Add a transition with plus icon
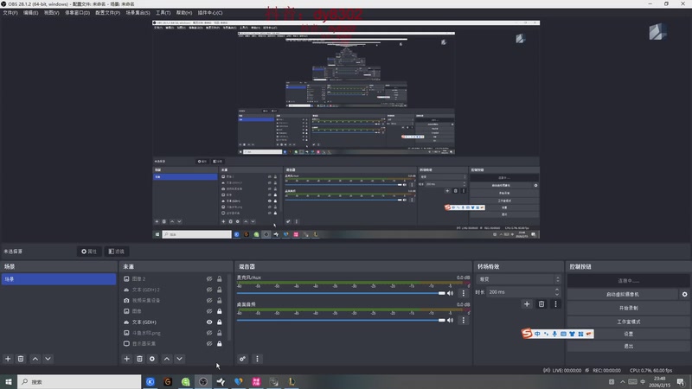This screenshot has width=692, height=389. [x=527, y=304]
